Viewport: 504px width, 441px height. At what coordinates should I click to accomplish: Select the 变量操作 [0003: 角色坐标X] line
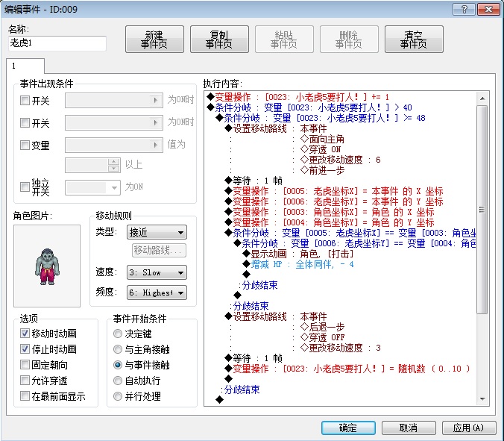tap(330, 212)
